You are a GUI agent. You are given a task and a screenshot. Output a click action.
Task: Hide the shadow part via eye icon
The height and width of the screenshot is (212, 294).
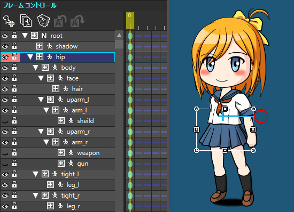tap(5, 46)
